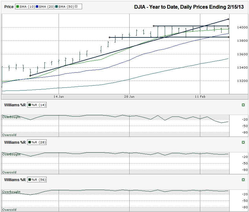Click the left handle of resistance line
Image resolution: width=249 pixels, height=212 pixels.
pyautogui.click(x=154, y=26)
